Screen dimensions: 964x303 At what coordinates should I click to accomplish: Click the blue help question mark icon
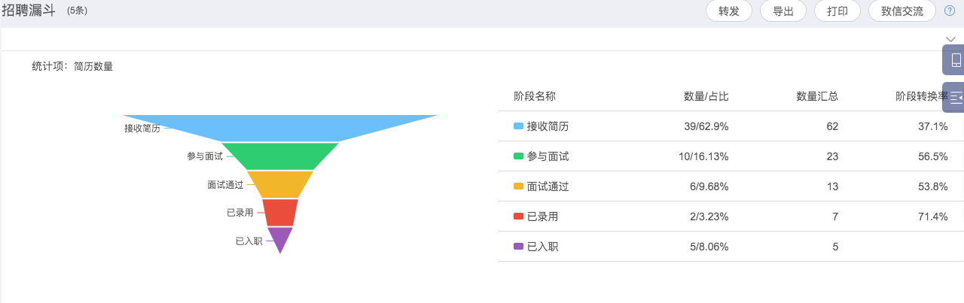(x=950, y=11)
